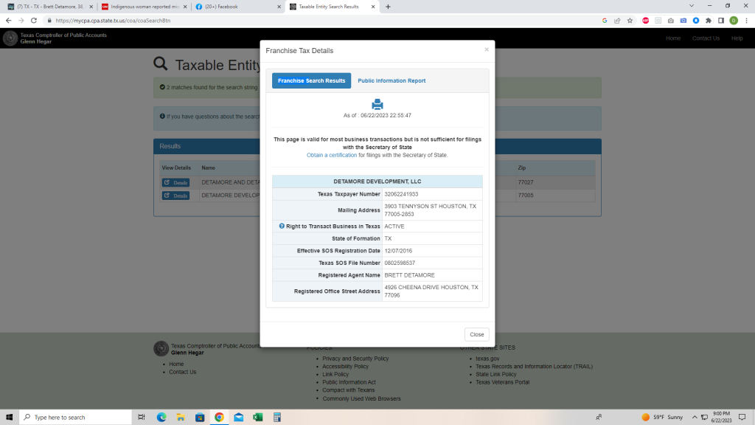Click the Windows taskbar search box
The width and height of the screenshot is (755, 425).
[74, 417]
